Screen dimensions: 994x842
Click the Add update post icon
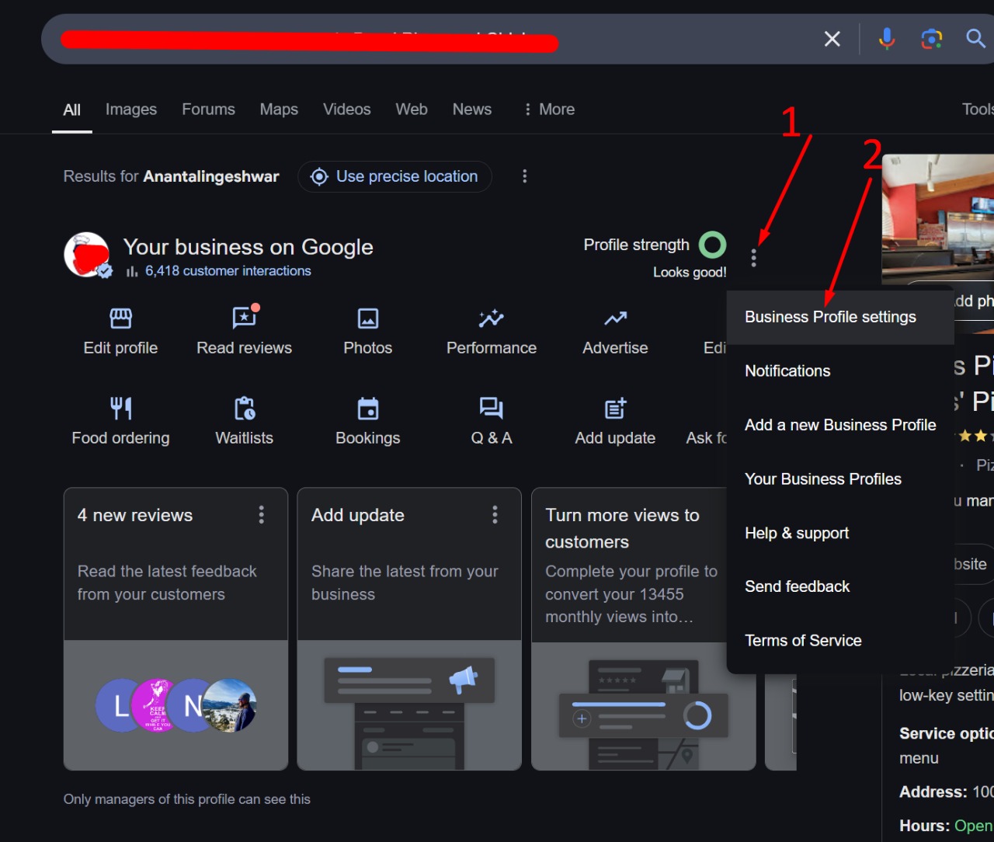pyautogui.click(x=616, y=409)
